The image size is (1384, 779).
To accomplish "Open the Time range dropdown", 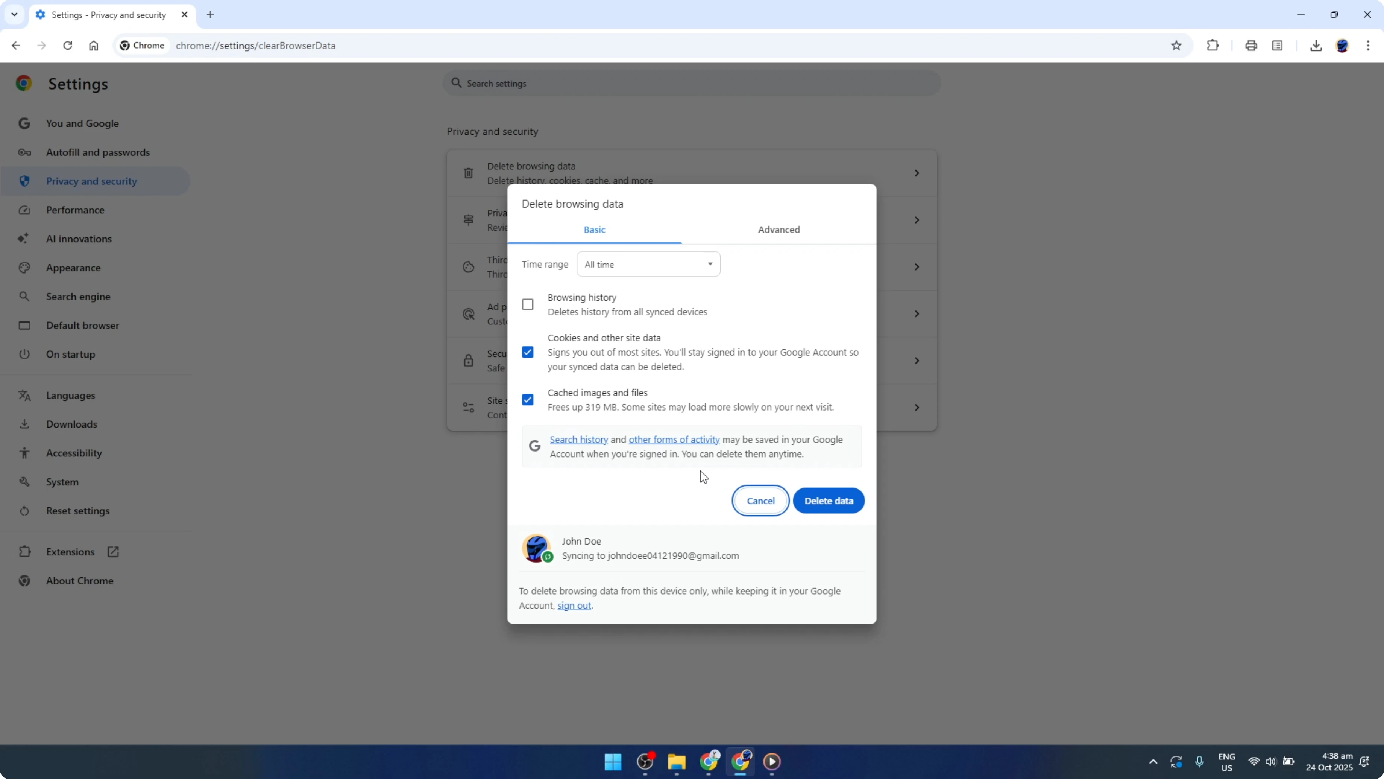I will [x=648, y=264].
